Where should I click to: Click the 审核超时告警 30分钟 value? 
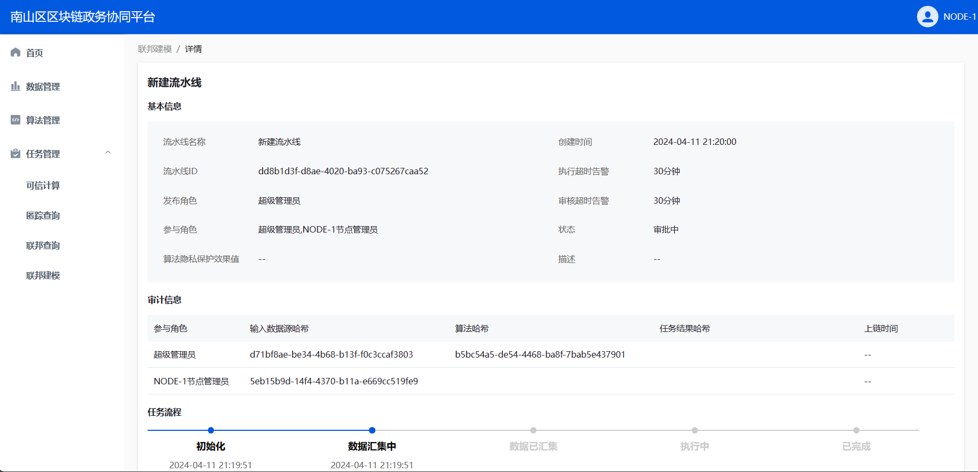point(667,200)
